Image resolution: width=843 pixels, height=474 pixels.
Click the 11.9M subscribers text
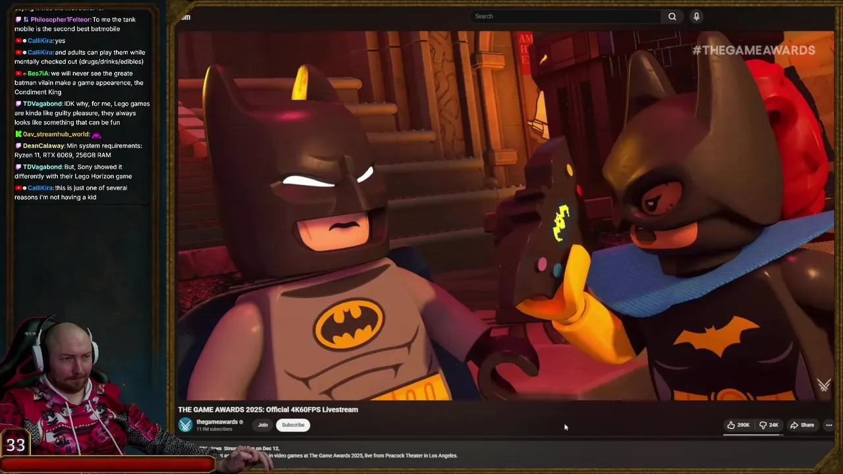pyautogui.click(x=214, y=429)
